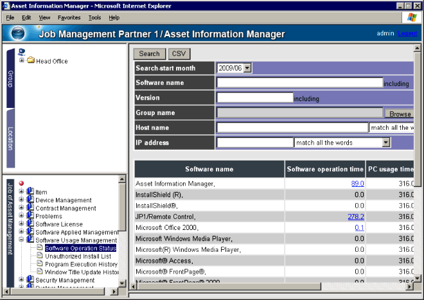424x300 pixels.
Task: Collapse the Software Usage Management node
Action: (x=21, y=240)
